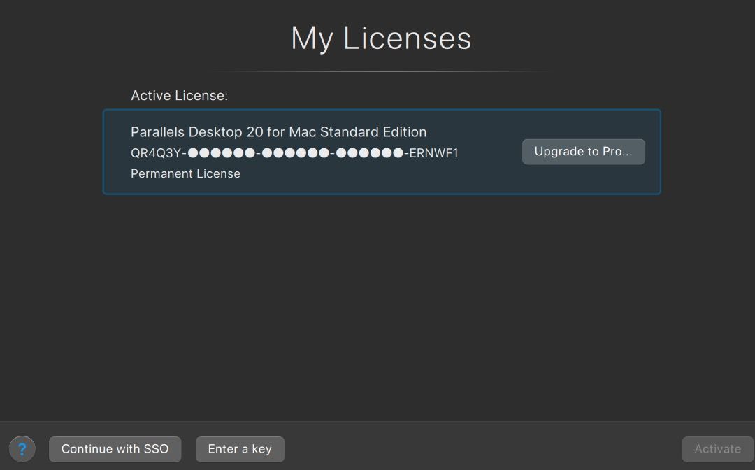Viewport: 755px width, 470px height.
Task: Click the blue question mark help icon
Action: click(22, 449)
